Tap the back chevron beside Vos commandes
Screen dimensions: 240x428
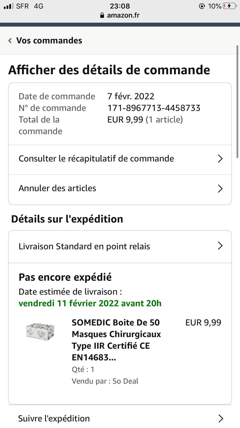click(10, 40)
